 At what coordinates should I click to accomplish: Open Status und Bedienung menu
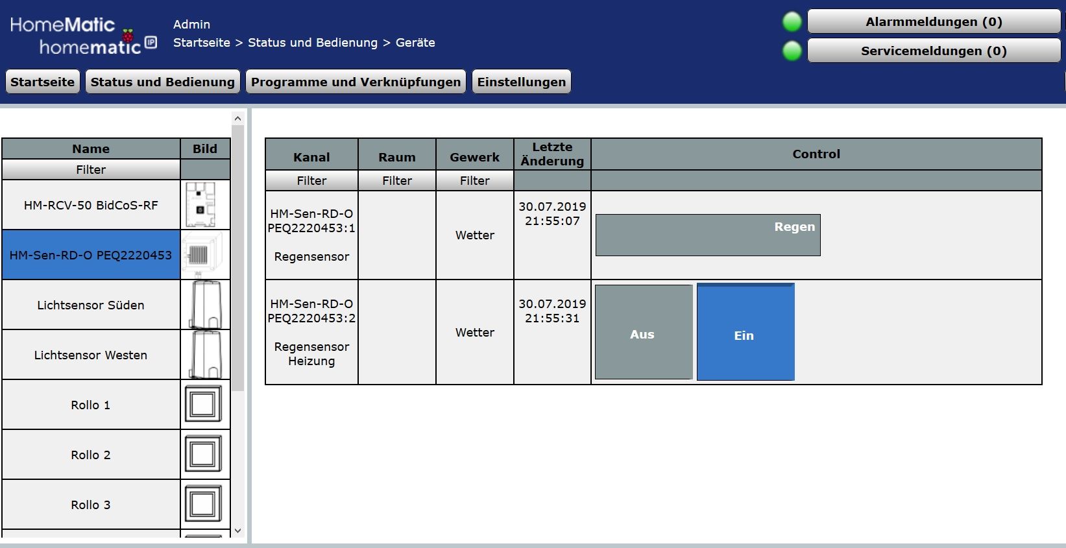click(163, 82)
